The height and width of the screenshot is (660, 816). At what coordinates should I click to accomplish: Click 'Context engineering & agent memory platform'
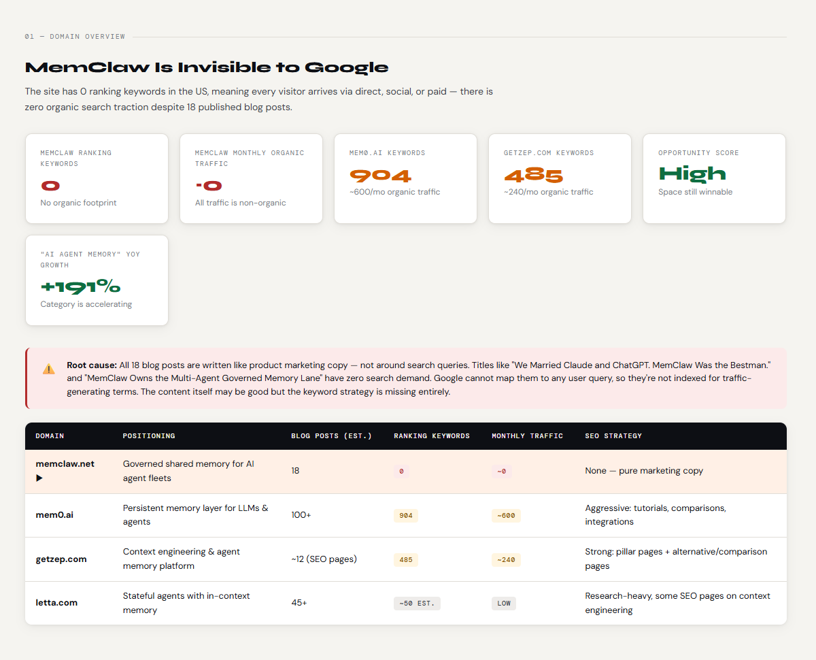pyautogui.click(x=182, y=559)
